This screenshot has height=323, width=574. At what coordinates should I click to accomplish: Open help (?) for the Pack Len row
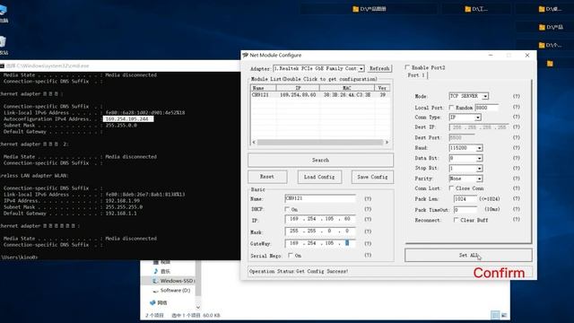[x=517, y=199]
